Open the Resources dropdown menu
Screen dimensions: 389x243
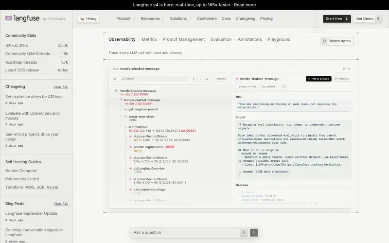click(x=152, y=18)
